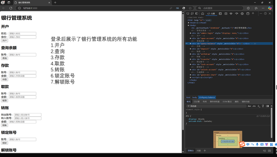Open the 辅助功能 accessibility tab
The image size is (277, 157).
(246, 102)
